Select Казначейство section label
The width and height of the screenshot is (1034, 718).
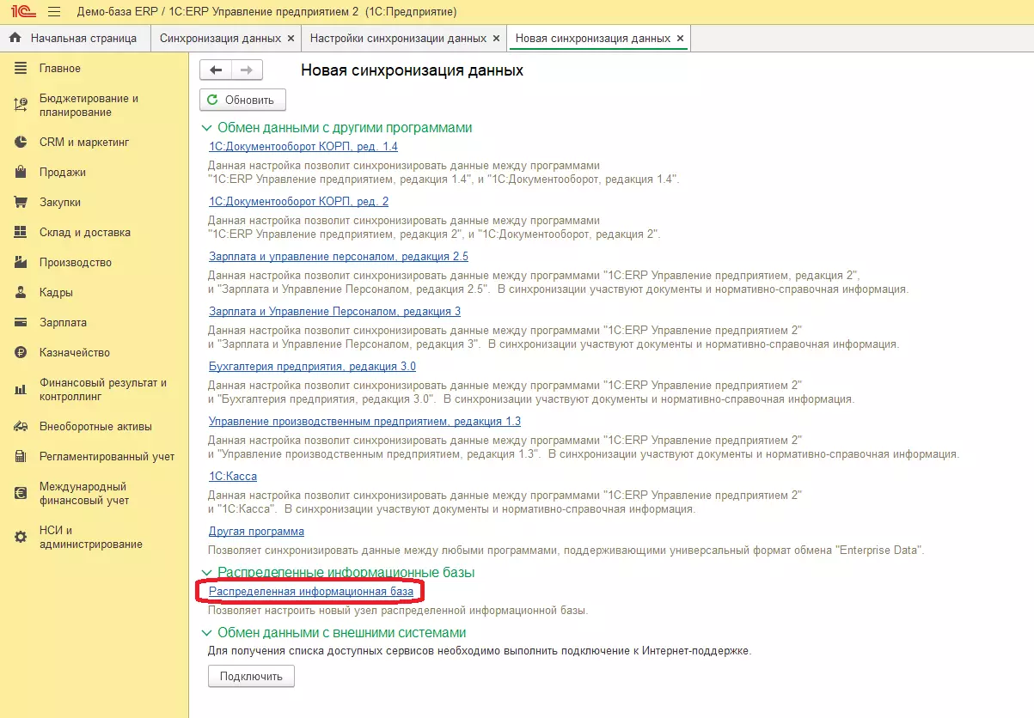75,353
